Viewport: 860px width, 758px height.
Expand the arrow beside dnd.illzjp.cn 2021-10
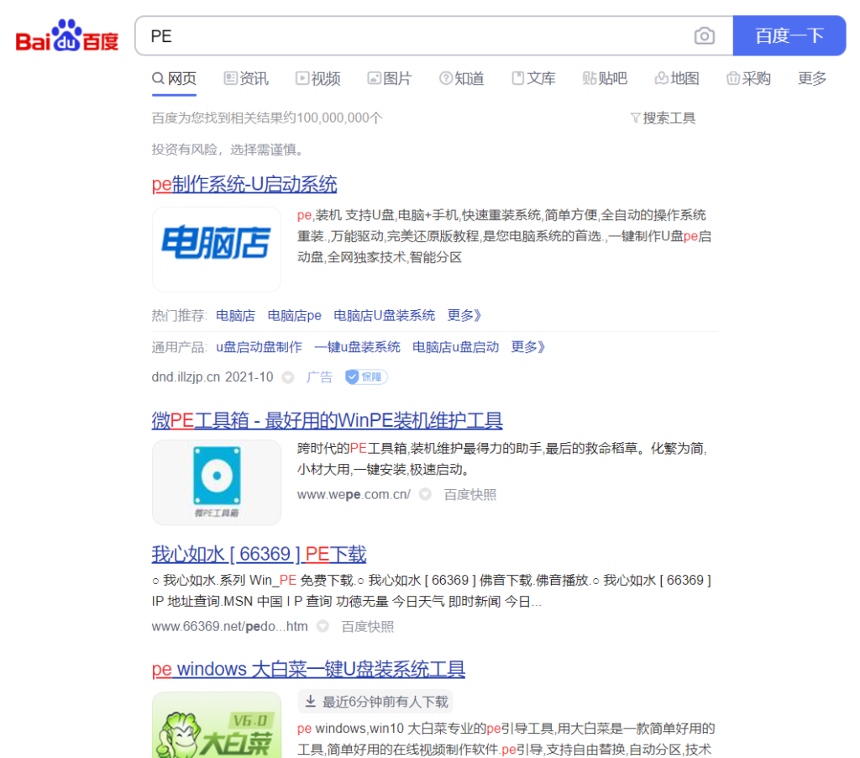(288, 377)
